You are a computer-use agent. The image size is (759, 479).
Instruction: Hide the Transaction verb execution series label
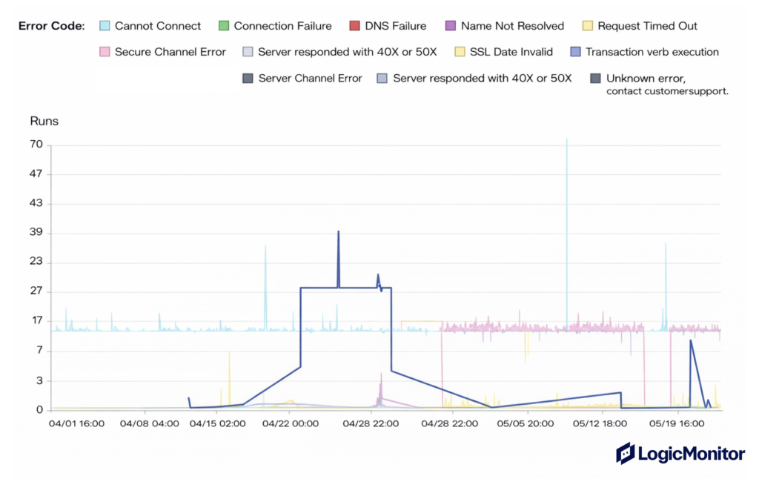pos(652,52)
